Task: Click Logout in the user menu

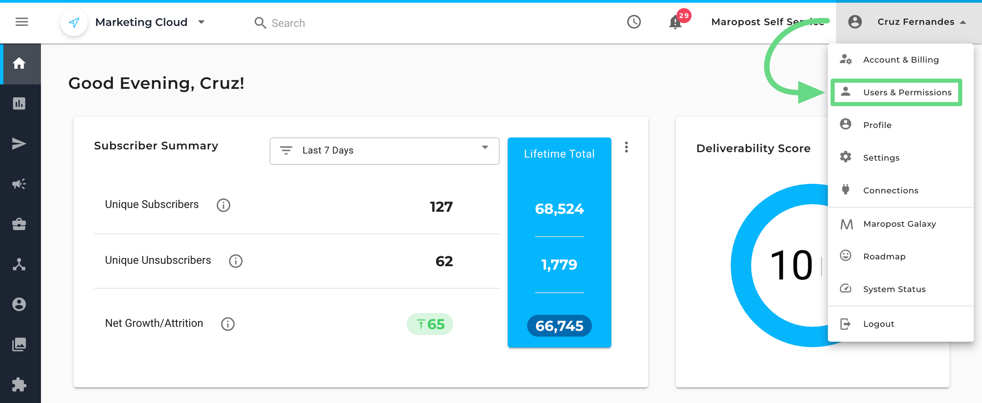Action: coord(878,324)
